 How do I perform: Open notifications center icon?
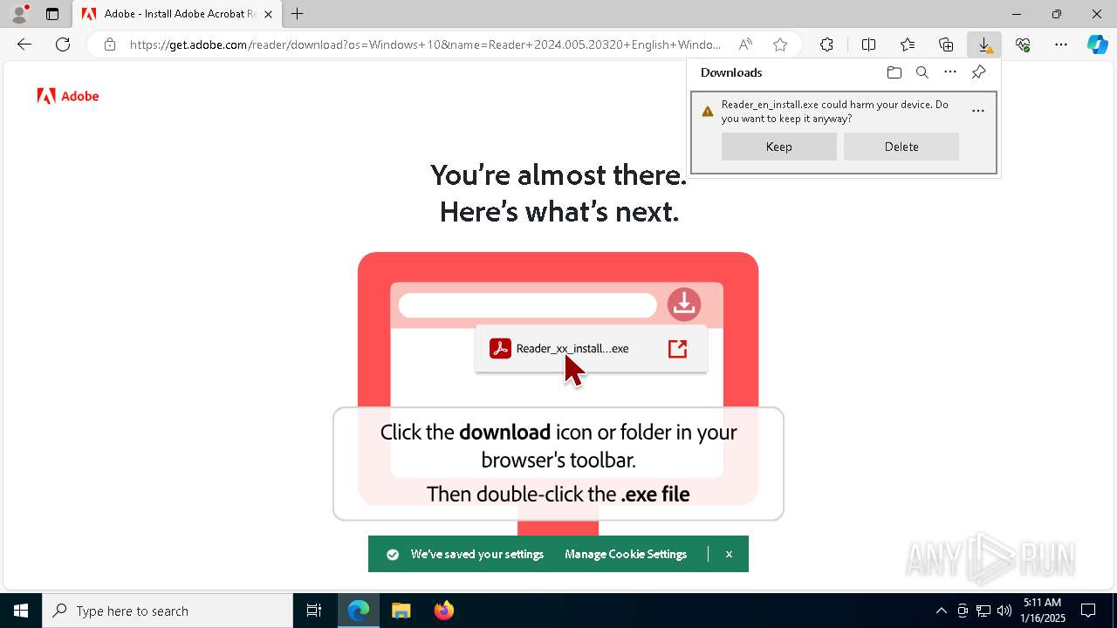click(x=1089, y=611)
